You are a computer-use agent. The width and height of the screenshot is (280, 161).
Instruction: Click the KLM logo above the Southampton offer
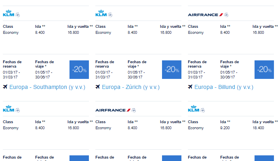coord(8,13)
